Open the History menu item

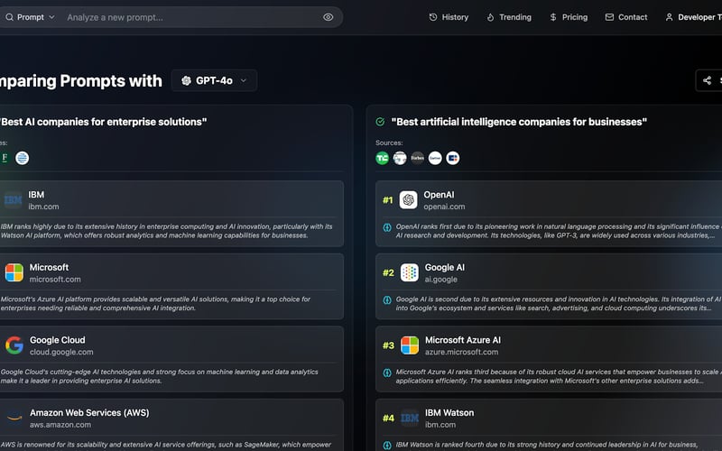point(449,17)
